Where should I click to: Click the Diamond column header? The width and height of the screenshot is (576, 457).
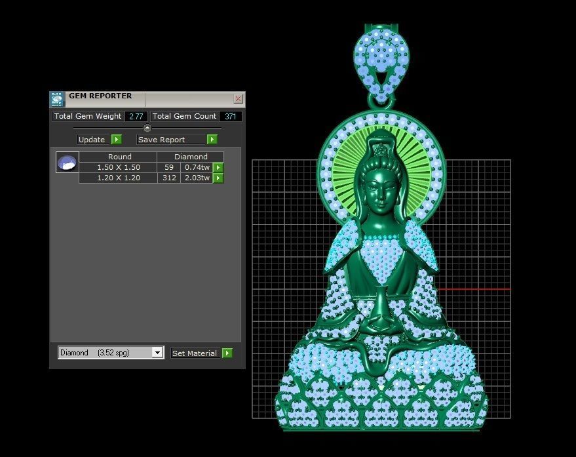point(191,157)
